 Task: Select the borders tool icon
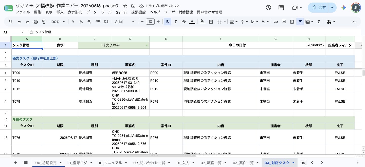pyautogui.click(x=211, y=22)
